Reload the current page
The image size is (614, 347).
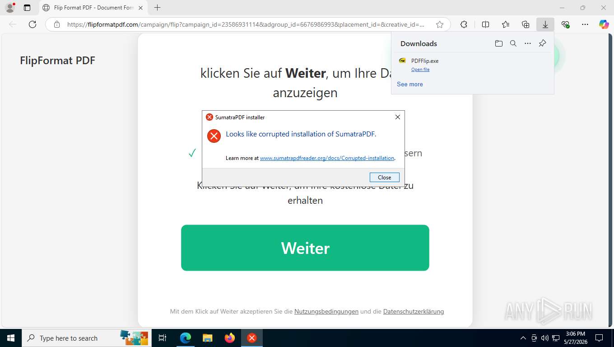tap(33, 24)
